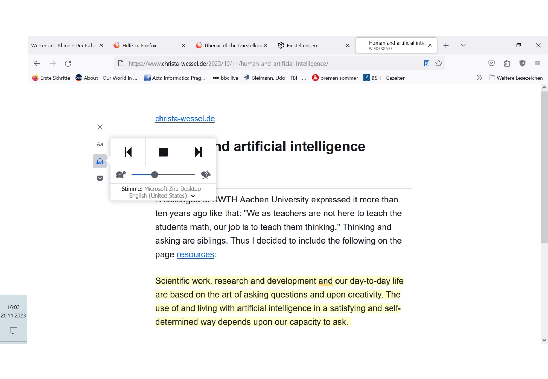Follow the christa-wessel.de link
This screenshot has width=548, height=379.
point(185,119)
